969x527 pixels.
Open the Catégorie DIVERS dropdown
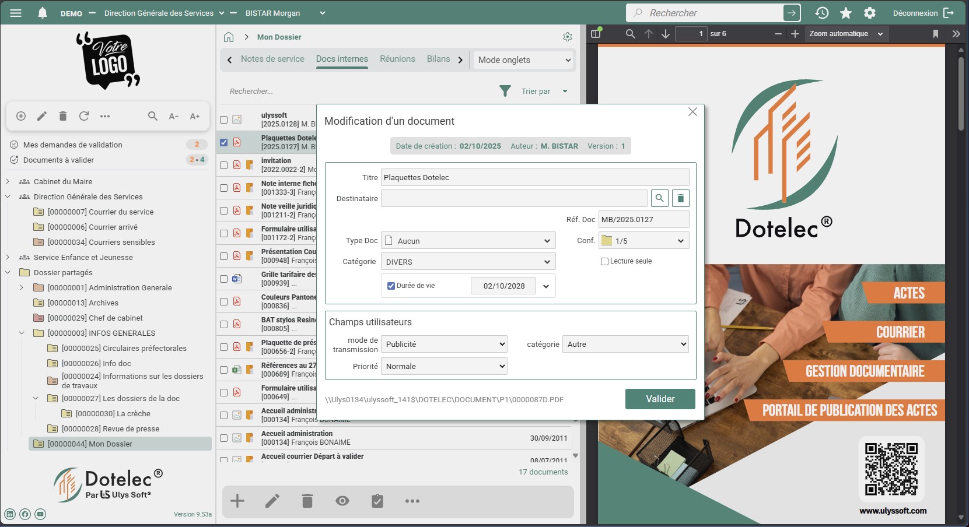[468, 262]
